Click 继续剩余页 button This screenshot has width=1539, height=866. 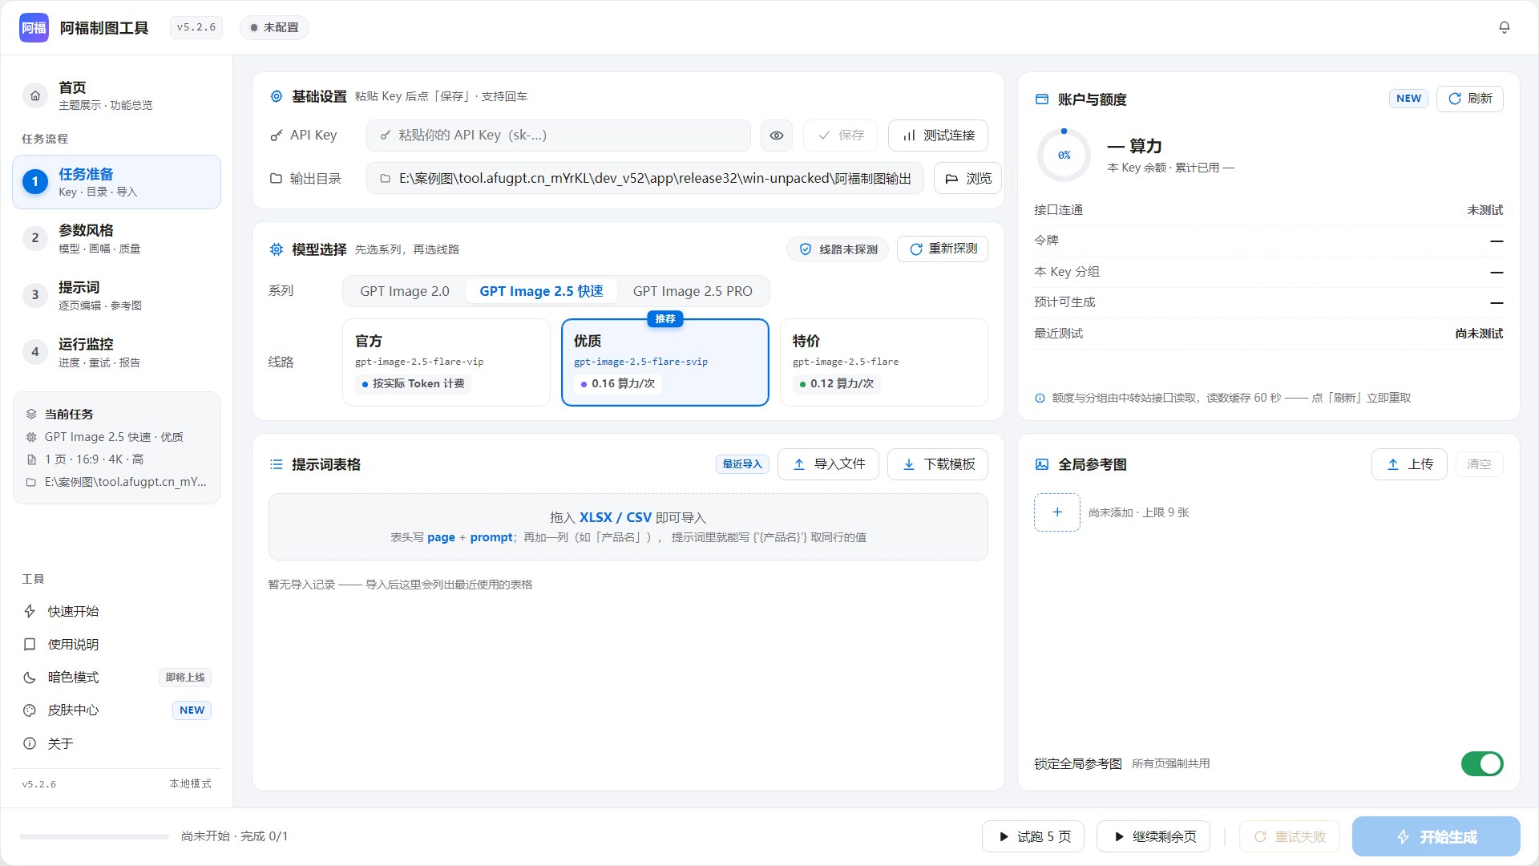(x=1153, y=836)
